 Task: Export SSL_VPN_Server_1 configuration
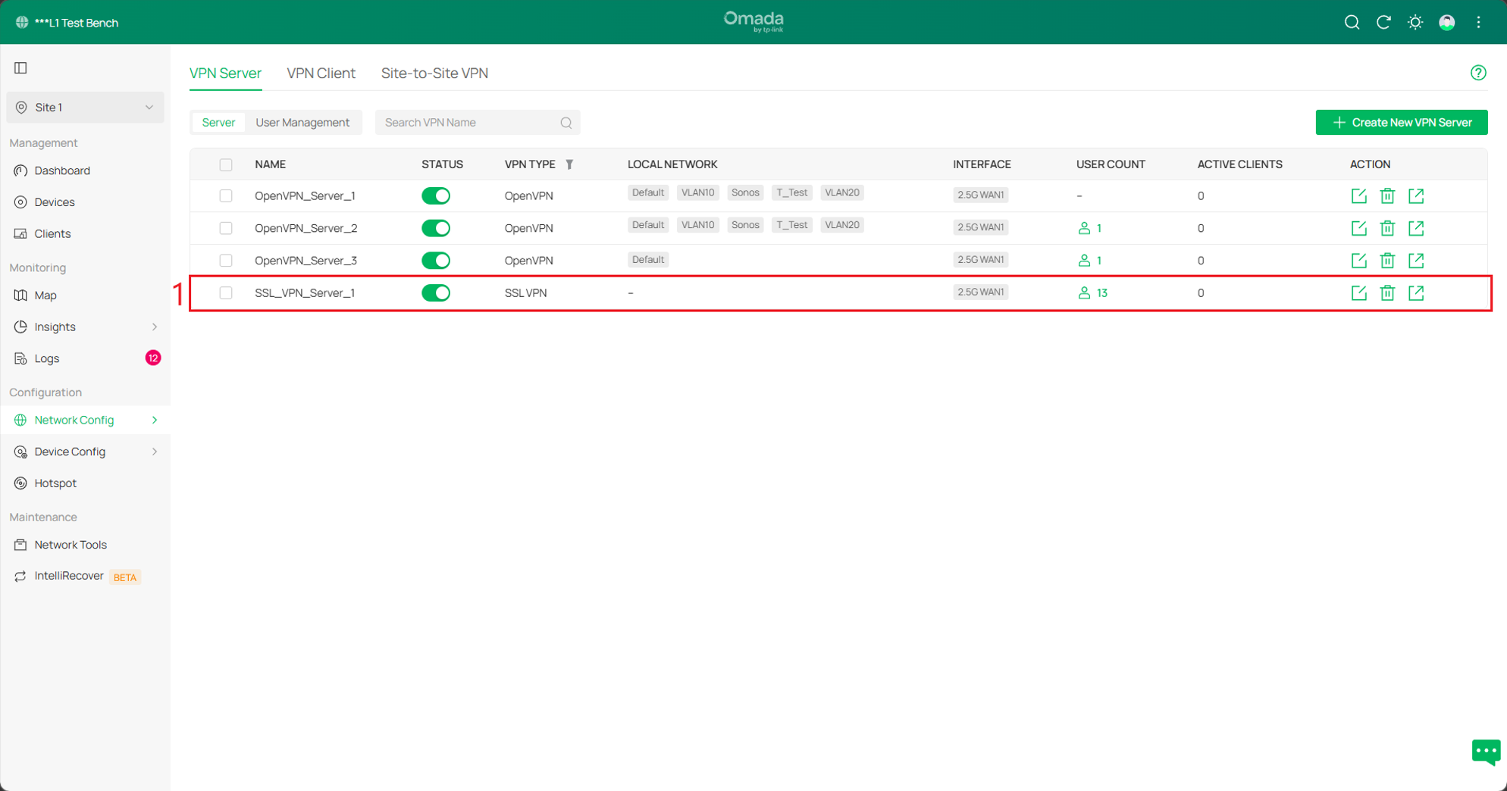(1416, 293)
